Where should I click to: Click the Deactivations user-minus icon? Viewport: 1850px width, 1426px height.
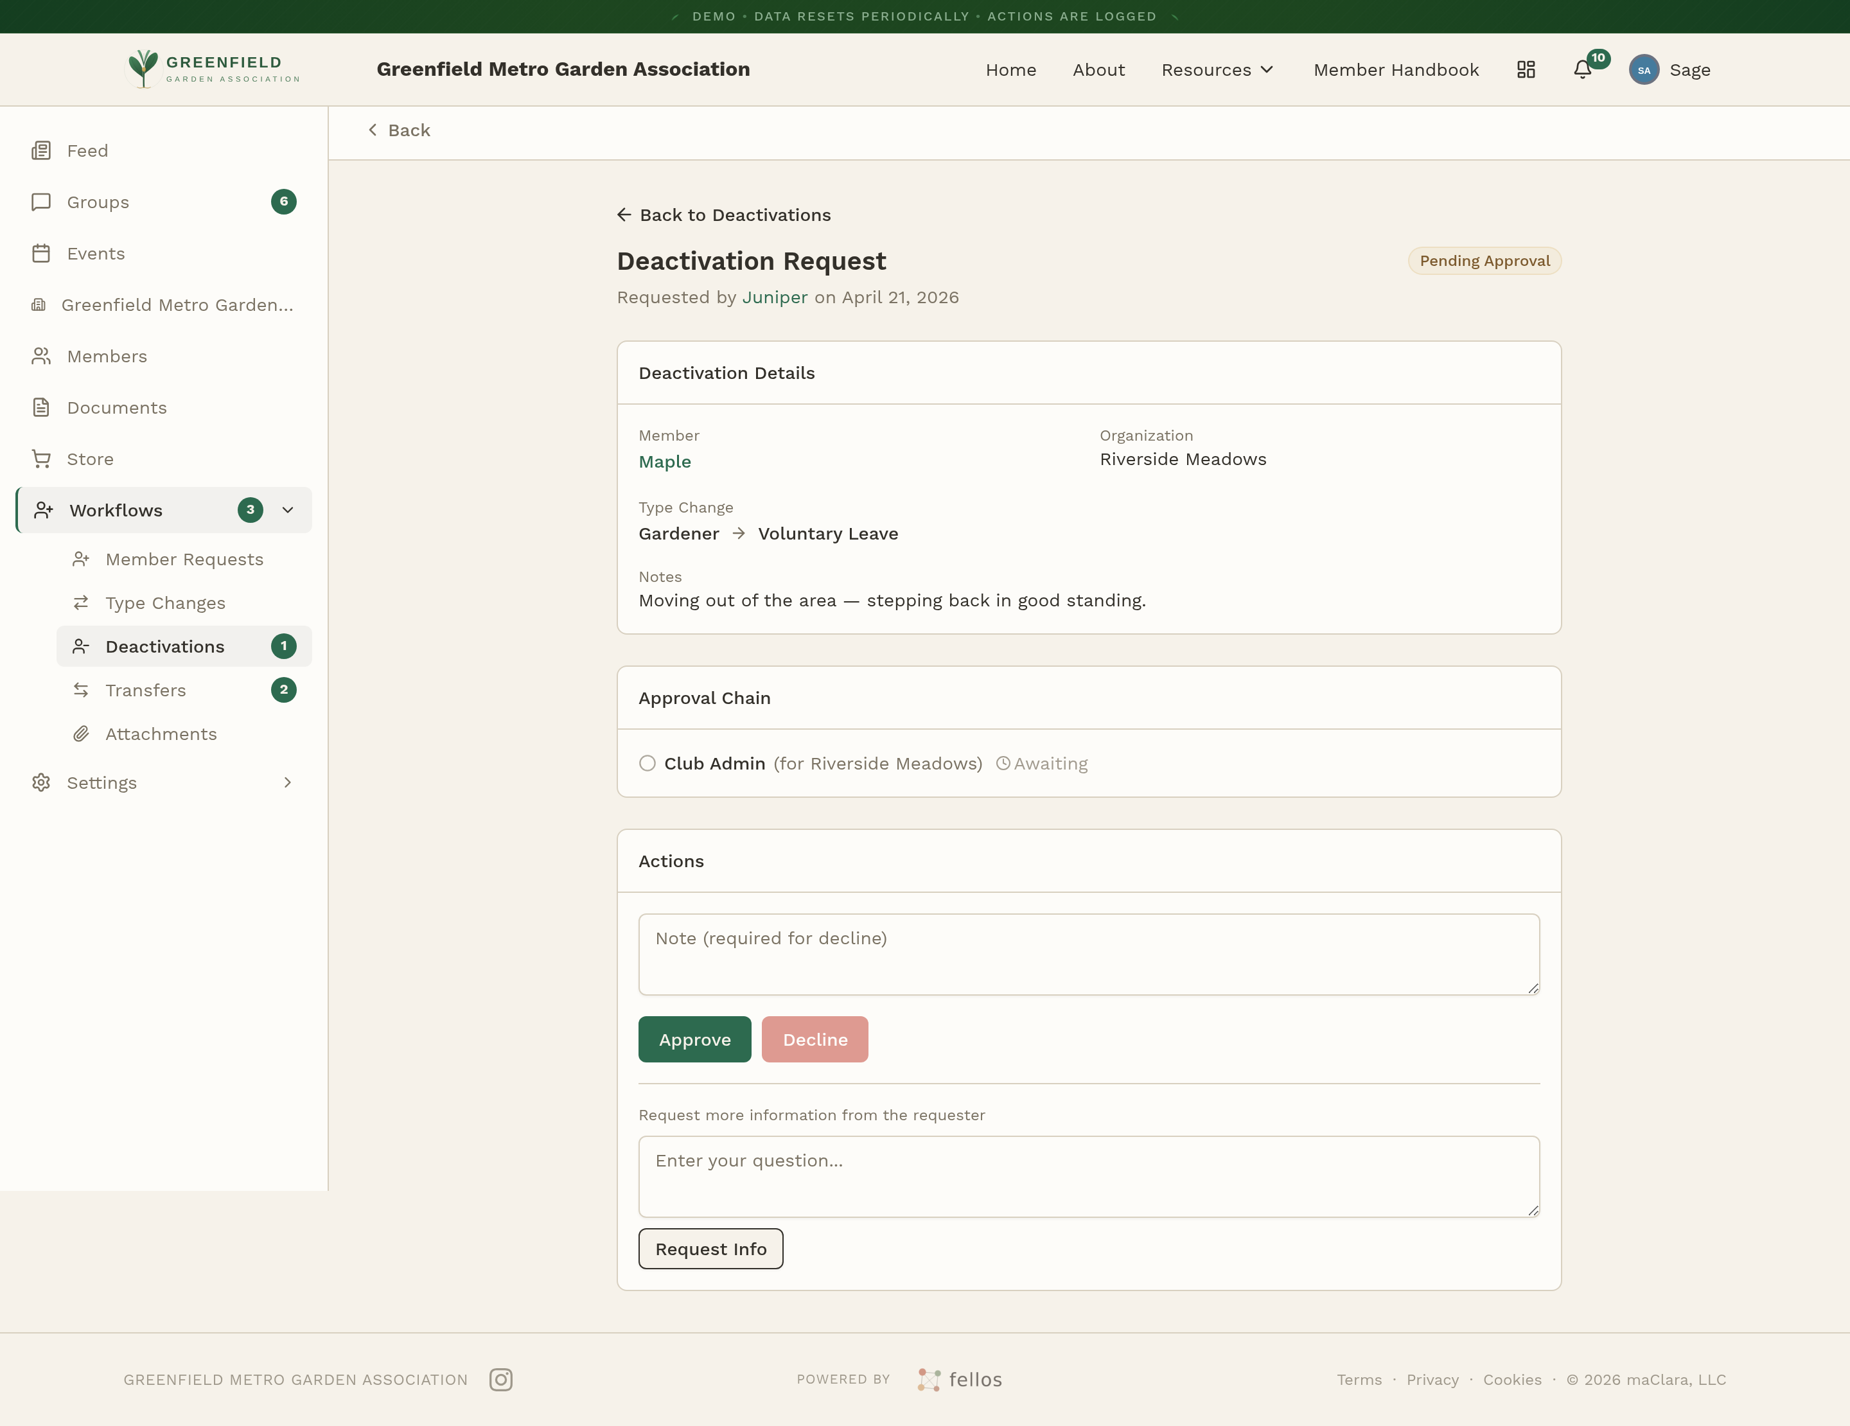tap(80, 647)
